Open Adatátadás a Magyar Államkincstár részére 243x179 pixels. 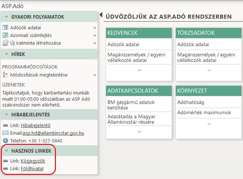pos(131,119)
